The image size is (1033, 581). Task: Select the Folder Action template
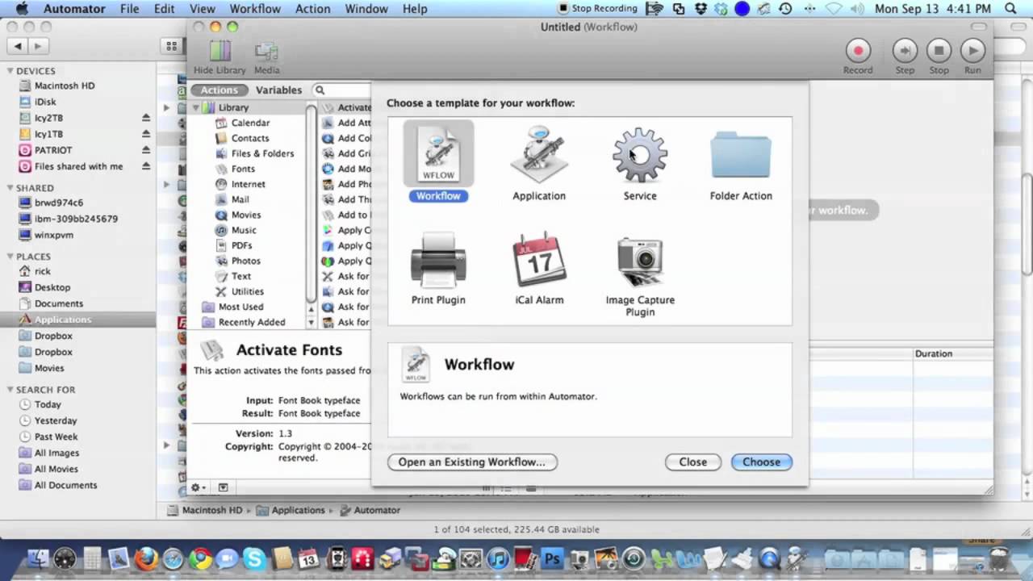[741, 155]
